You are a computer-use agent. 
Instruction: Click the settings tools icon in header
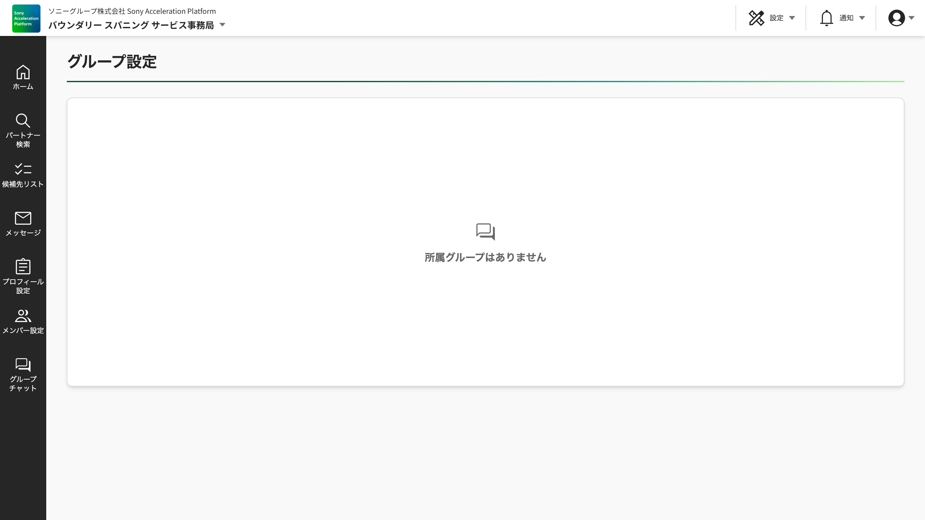click(756, 18)
